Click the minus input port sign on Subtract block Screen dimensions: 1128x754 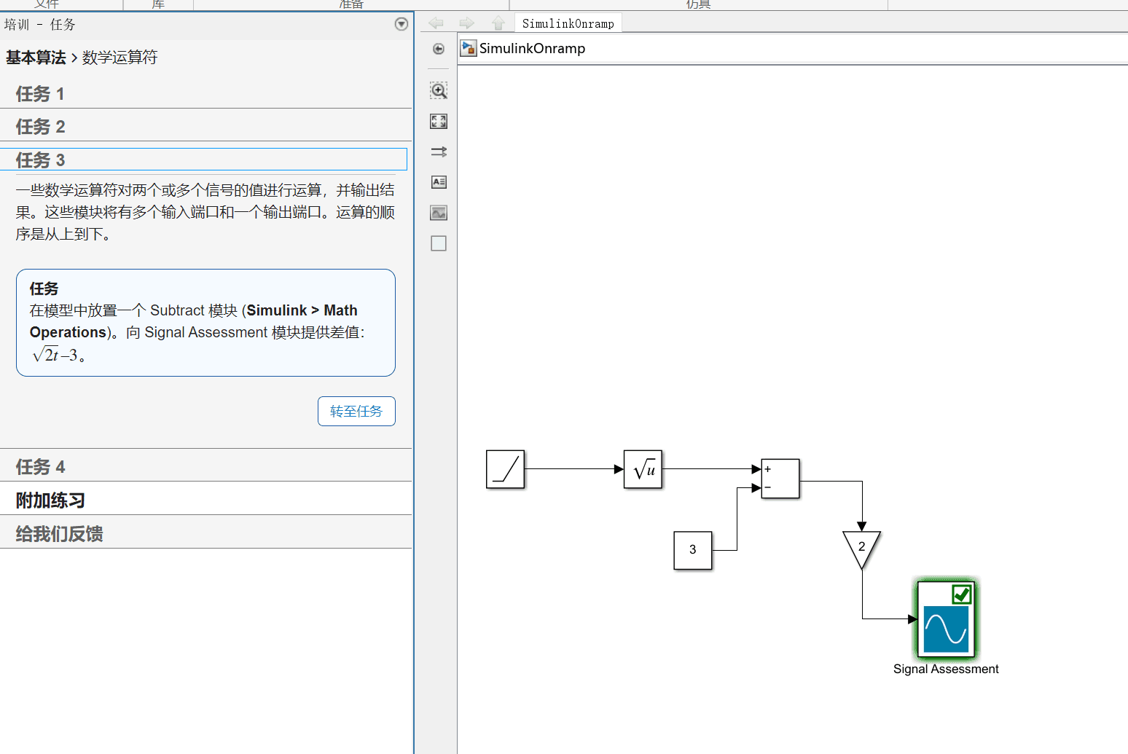[768, 487]
